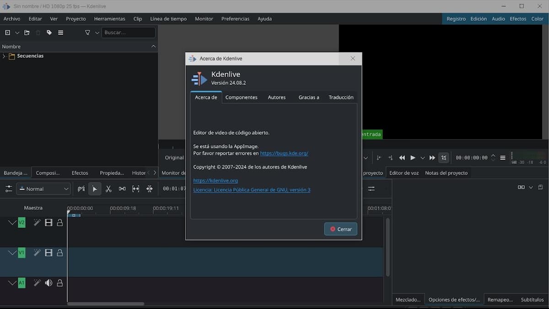Open the https://kdenlive.org link
The image size is (549, 309).
pos(215,181)
